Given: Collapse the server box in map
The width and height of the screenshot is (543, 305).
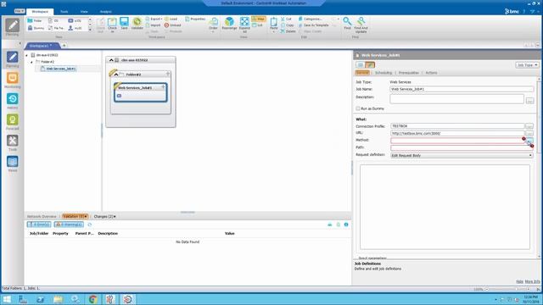Looking at the screenshot, I should (x=111, y=60).
